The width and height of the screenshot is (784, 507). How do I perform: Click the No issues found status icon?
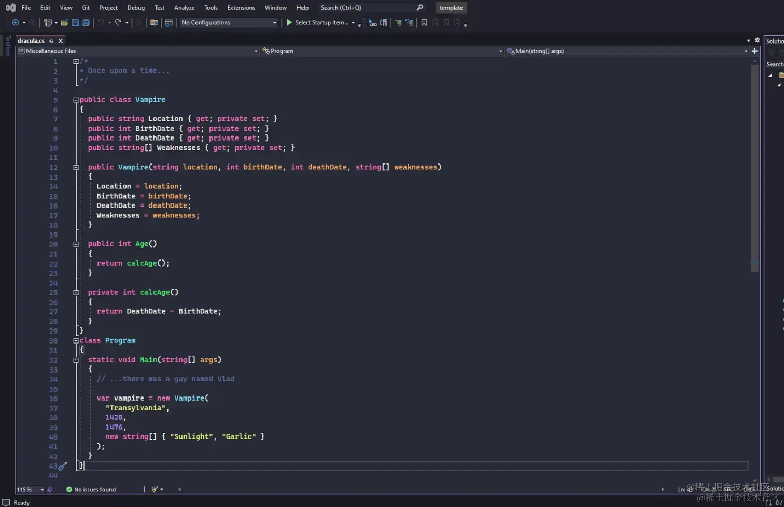pyautogui.click(x=69, y=489)
